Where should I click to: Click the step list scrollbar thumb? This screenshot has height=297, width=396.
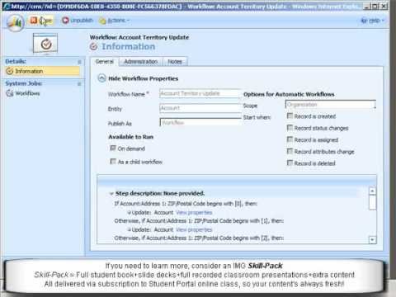[x=372, y=202]
